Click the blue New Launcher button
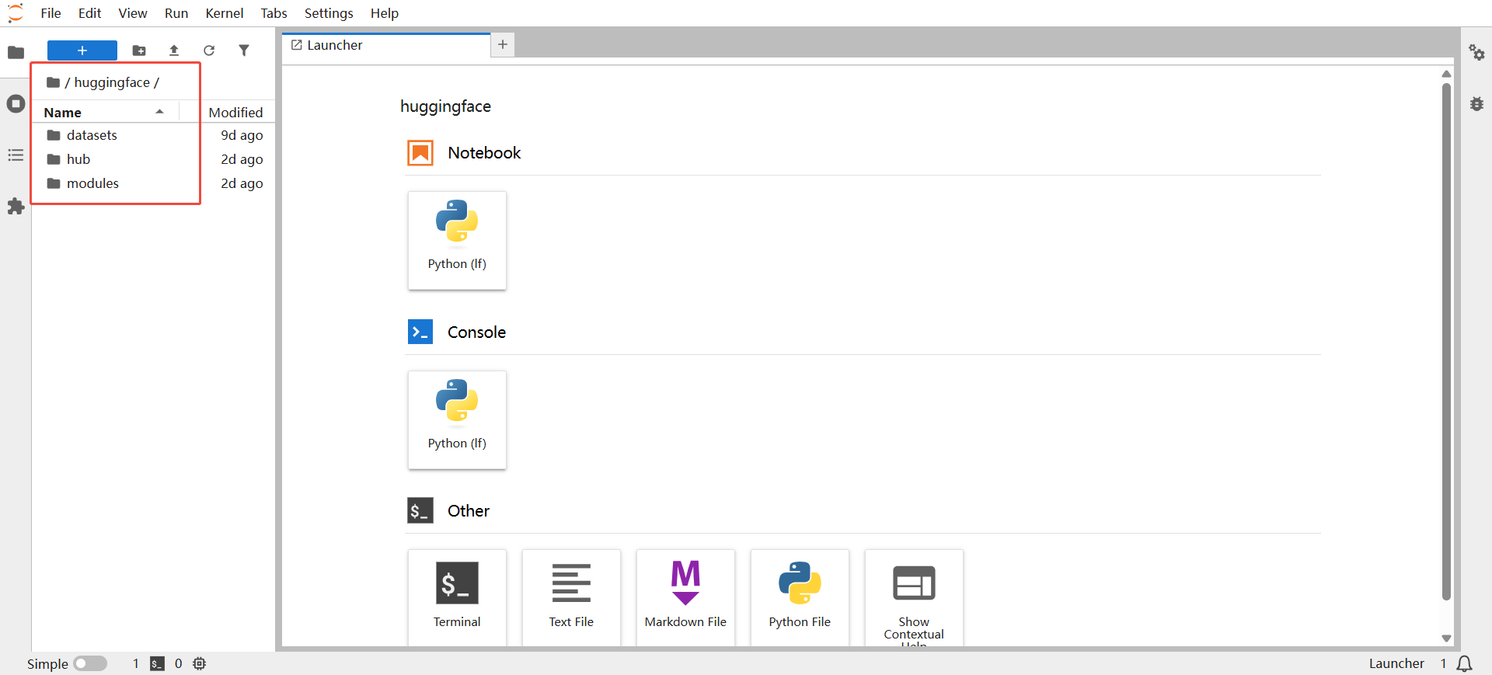 [82, 50]
